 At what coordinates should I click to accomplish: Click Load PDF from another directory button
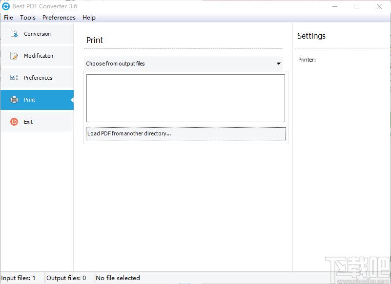(x=186, y=133)
